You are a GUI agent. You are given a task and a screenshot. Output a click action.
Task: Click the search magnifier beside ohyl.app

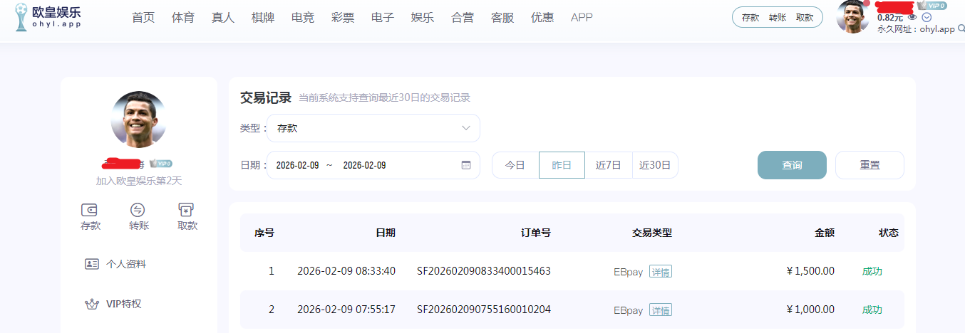click(x=961, y=29)
